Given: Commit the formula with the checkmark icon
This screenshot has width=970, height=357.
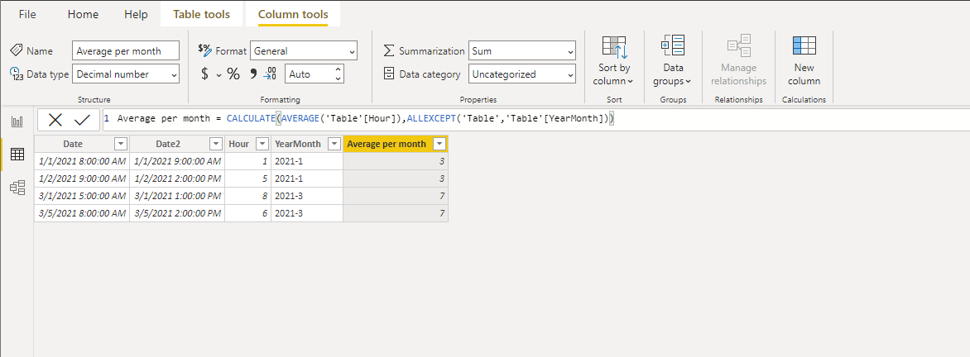Looking at the screenshot, I should pyautogui.click(x=82, y=120).
